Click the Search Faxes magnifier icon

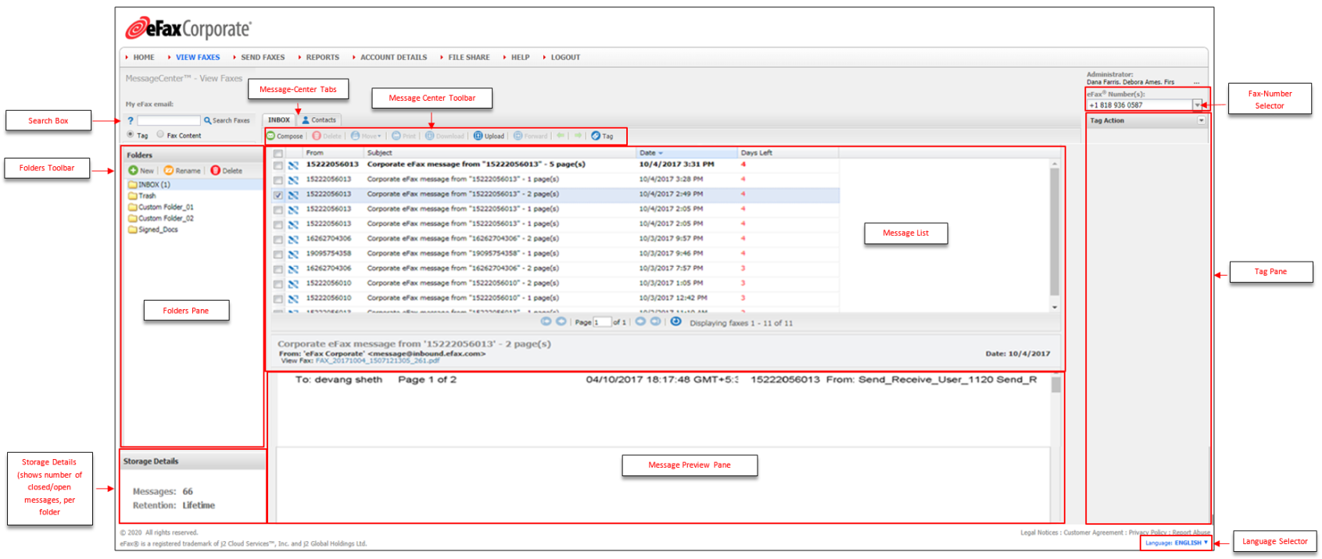207,120
